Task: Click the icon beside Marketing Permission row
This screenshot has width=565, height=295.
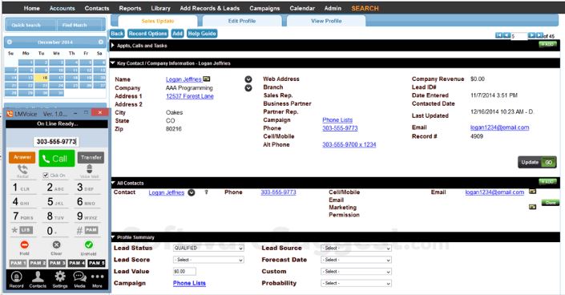Action: tap(532, 207)
